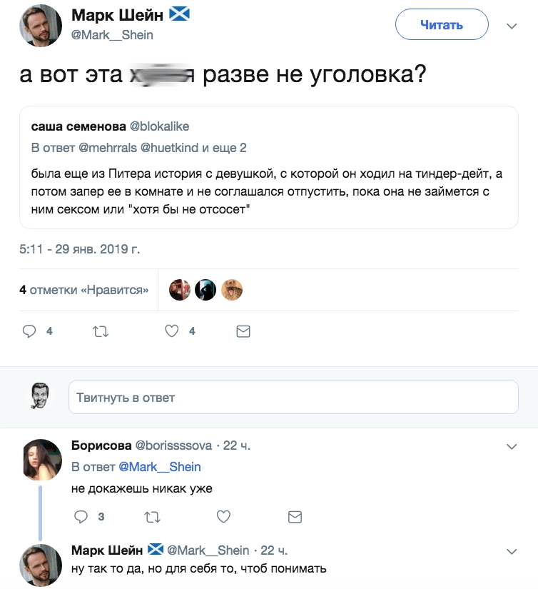Viewport: 538px width, 589px height.
Task: Open chevron menu on Марк Шейн's reply
Action: click(x=511, y=551)
